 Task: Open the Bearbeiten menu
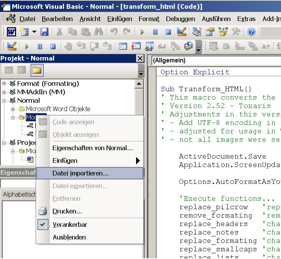tap(57, 19)
